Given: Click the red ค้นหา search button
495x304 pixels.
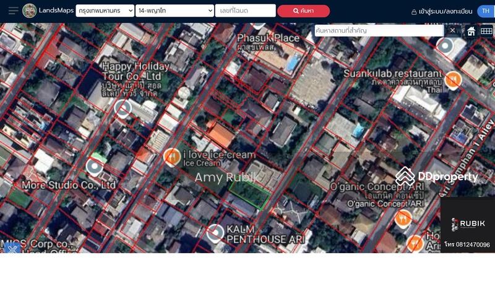Looking at the screenshot, I should [303, 11].
